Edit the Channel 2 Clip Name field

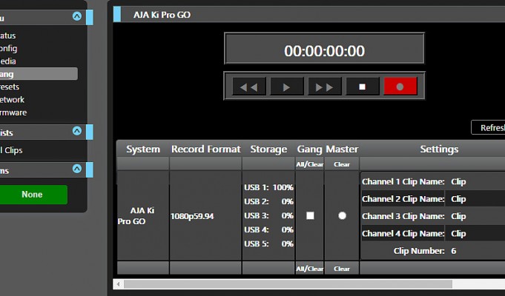475,199
